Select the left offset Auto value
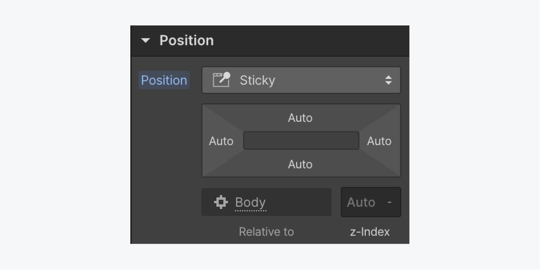 (221, 141)
